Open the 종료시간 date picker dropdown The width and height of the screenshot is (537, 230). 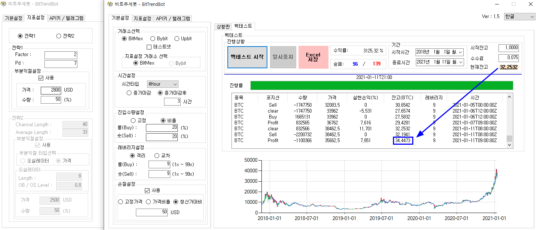coord(461,62)
